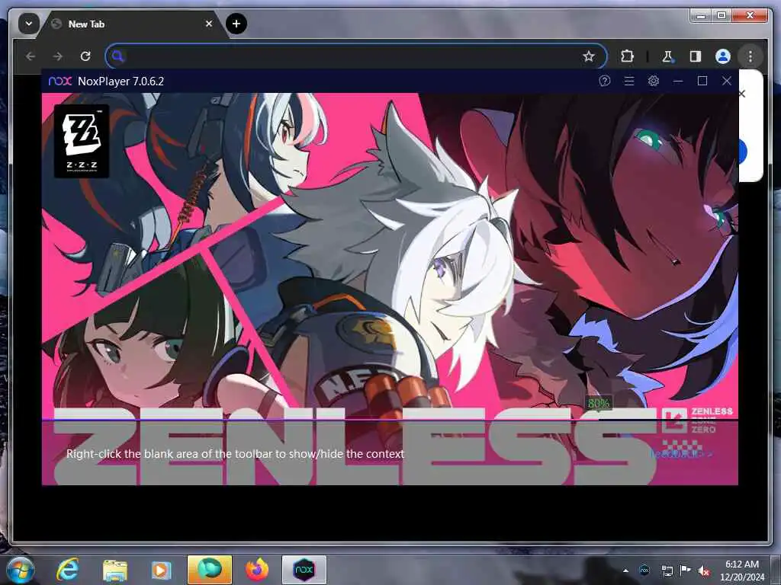The image size is (781, 585).
Task: Open a new tab with plus button
Action: [x=236, y=24]
